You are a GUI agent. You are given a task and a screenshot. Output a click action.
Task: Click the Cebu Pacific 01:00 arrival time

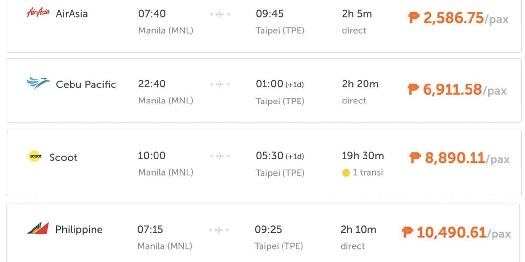(x=269, y=84)
